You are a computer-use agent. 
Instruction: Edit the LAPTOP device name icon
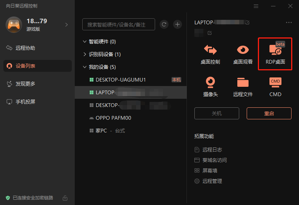[247, 22]
